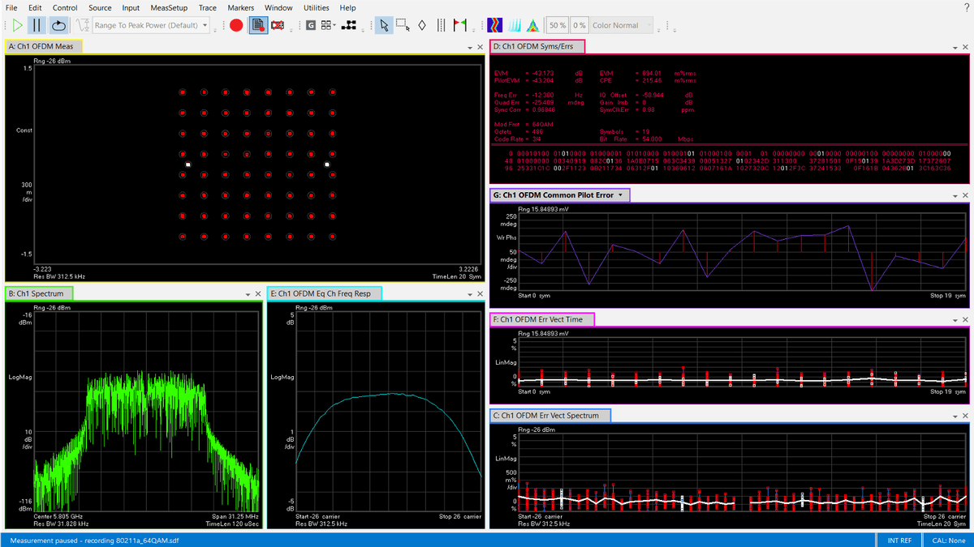Image resolution: width=974 pixels, height=547 pixels.
Task: Add a marker using the diamond marker icon
Action: 421,25
